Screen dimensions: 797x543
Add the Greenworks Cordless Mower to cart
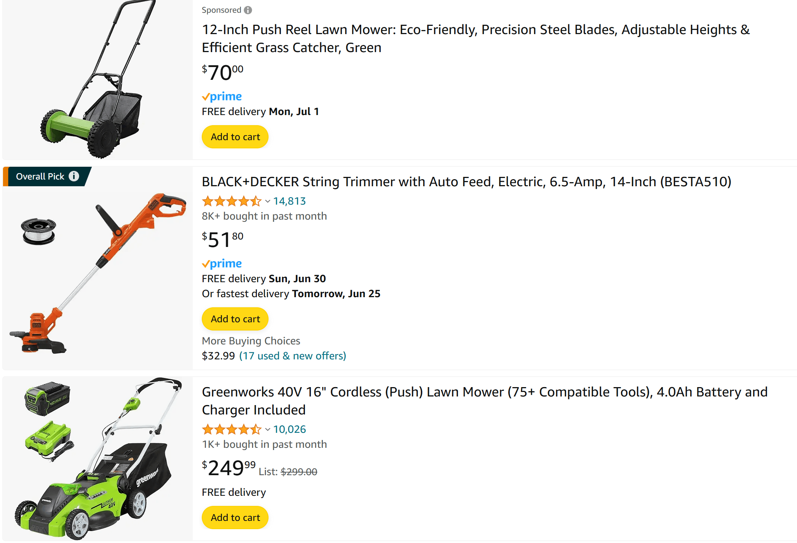click(x=235, y=518)
